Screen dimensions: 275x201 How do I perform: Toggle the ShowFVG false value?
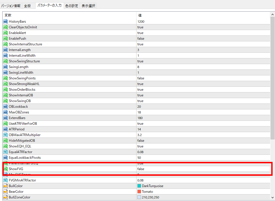point(141,169)
